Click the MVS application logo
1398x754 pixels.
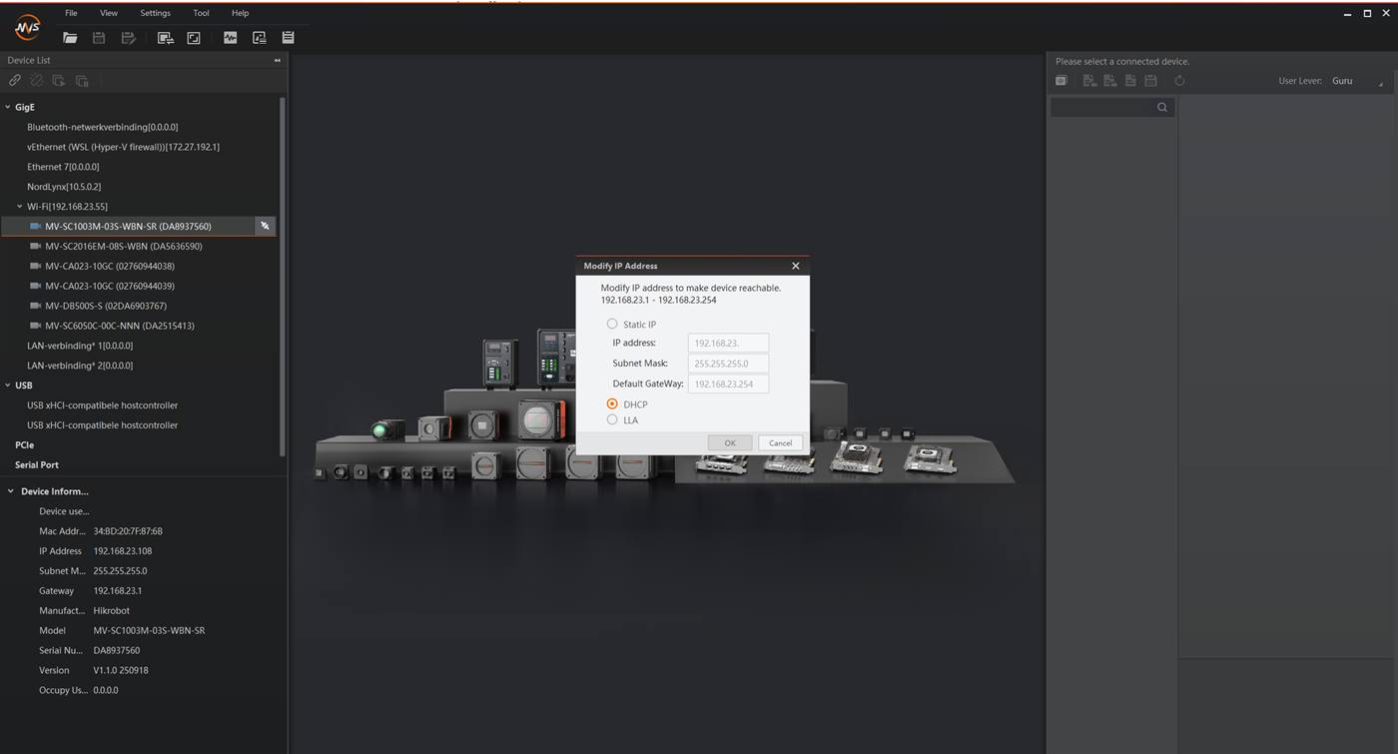27,27
